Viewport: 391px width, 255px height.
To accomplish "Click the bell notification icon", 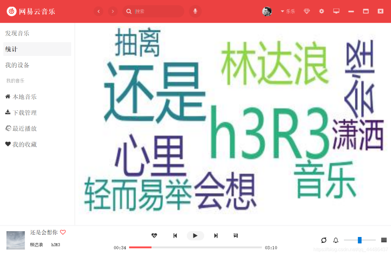I will [x=336, y=240].
